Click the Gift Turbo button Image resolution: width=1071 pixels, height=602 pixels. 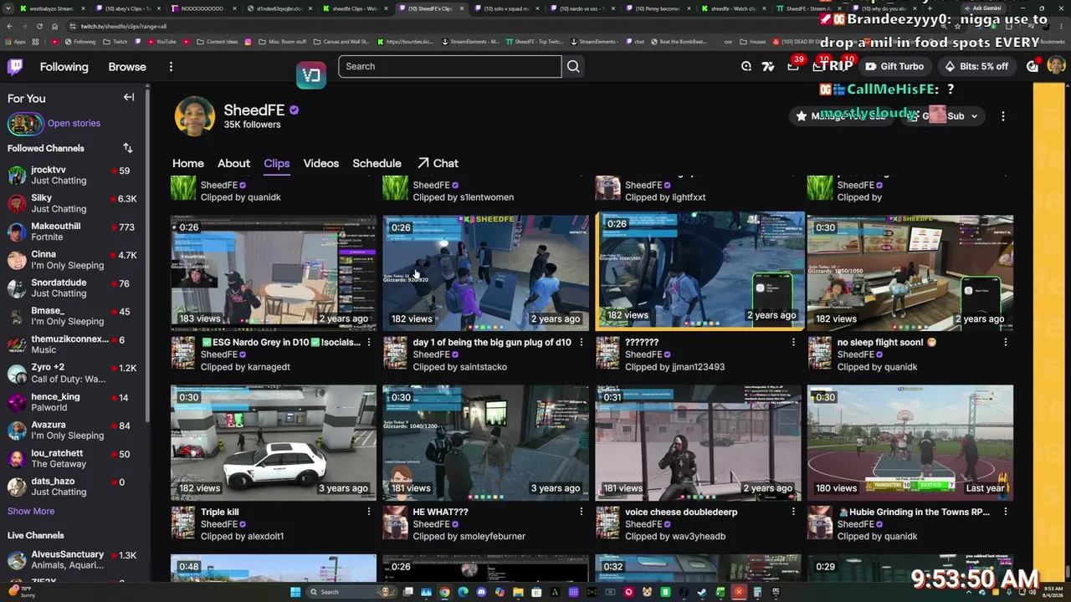894,66
